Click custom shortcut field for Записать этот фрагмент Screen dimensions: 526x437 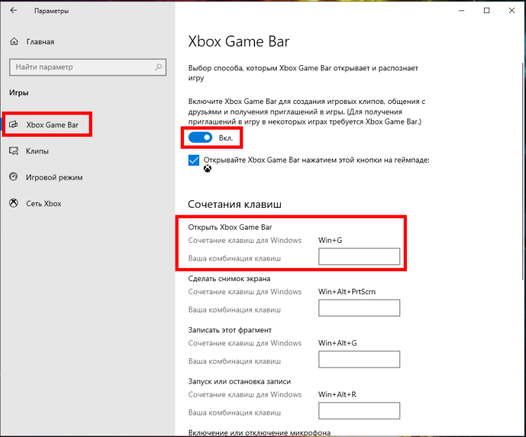(x=359, y=359)
